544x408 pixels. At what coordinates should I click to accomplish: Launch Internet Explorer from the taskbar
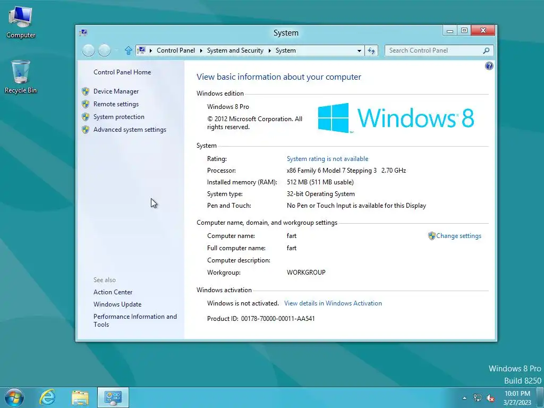(x=47, y=397)
